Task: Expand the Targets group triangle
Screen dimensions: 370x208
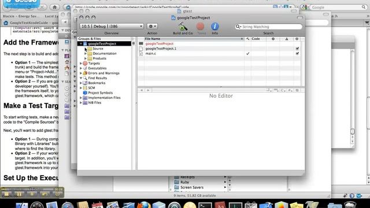Action: pos(81,63)
